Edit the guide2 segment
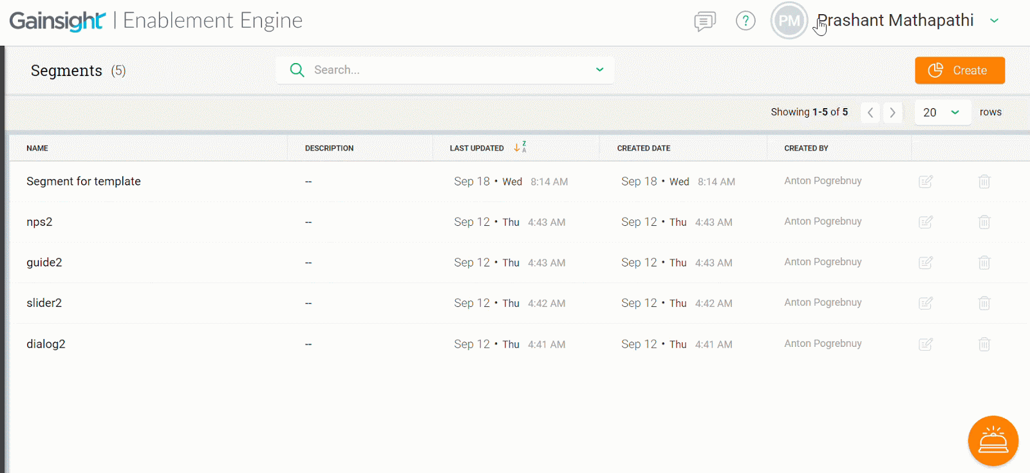The width and height of the screenshot is (1030, 473). [926, 263]
